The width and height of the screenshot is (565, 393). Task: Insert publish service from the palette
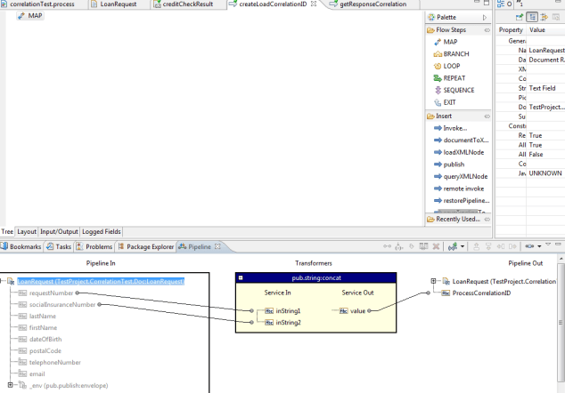[x=449, y=164]
